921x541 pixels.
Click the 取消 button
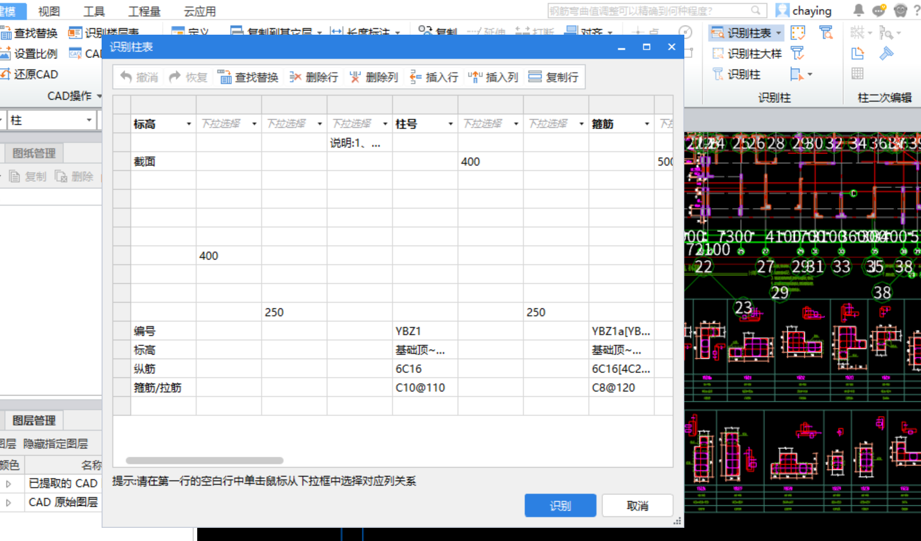[x=638, y=506]
